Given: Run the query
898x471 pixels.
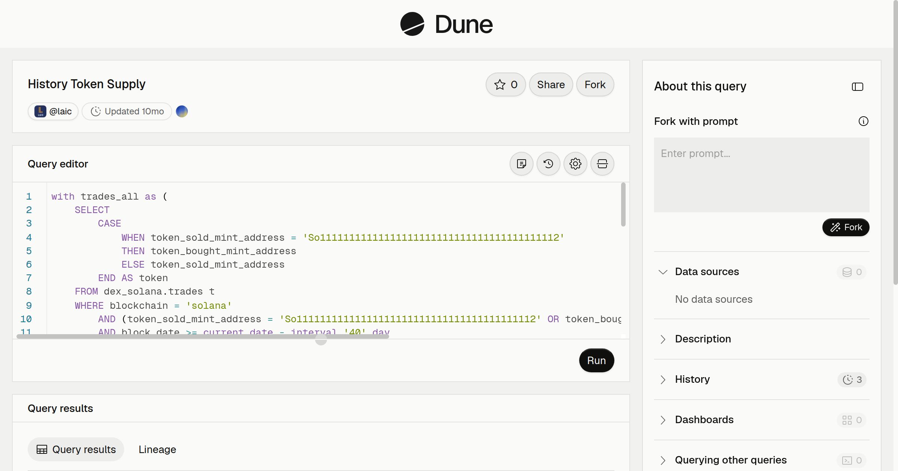Looking at the screenshot, I should pos(596,360).
